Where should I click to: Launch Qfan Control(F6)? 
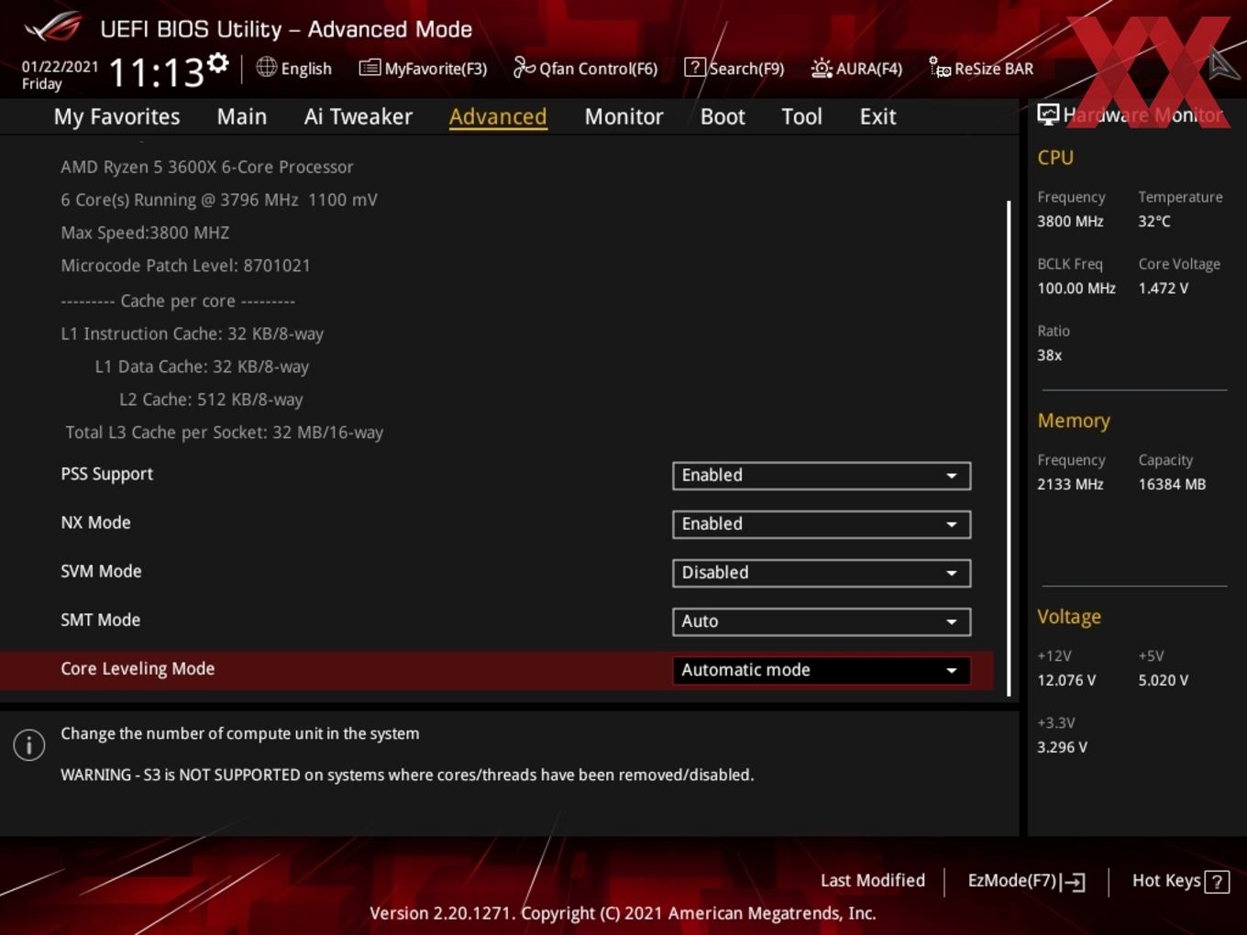coord(598,69)
